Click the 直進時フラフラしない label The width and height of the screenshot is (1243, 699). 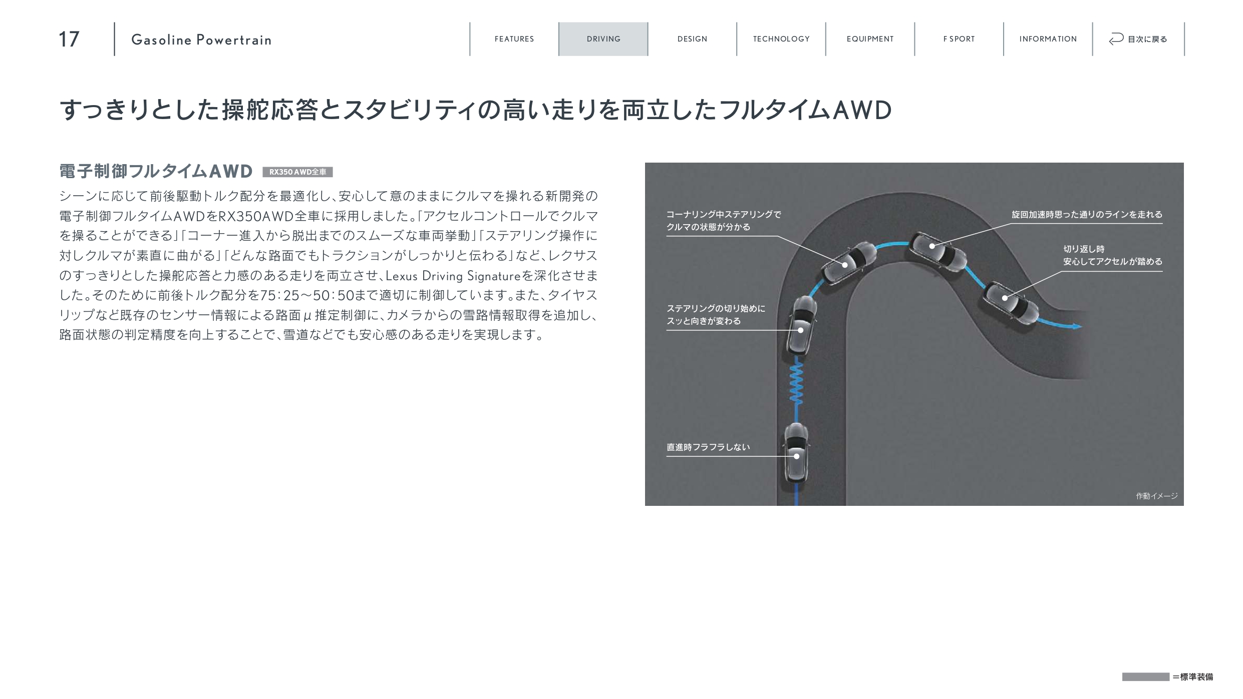tap(708, 447)
